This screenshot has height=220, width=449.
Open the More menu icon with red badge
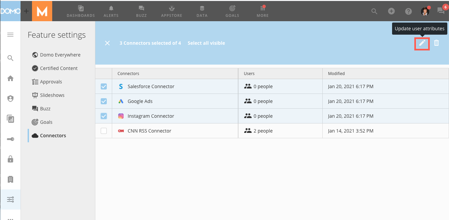pyautogui.click(x=262, y=11)
